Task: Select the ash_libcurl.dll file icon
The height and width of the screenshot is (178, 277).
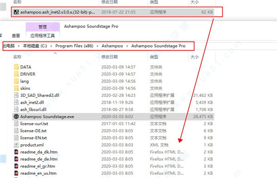Action: (16, 109)
